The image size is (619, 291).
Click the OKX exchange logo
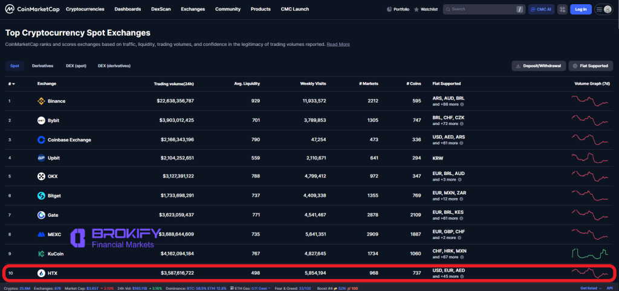click(41, 176)
